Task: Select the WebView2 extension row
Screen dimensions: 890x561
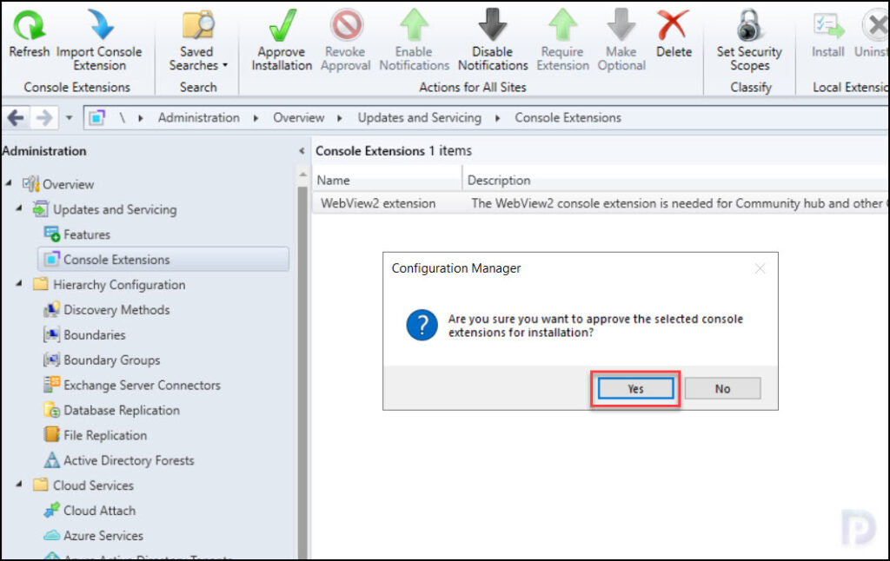Action: click(601, 203)
